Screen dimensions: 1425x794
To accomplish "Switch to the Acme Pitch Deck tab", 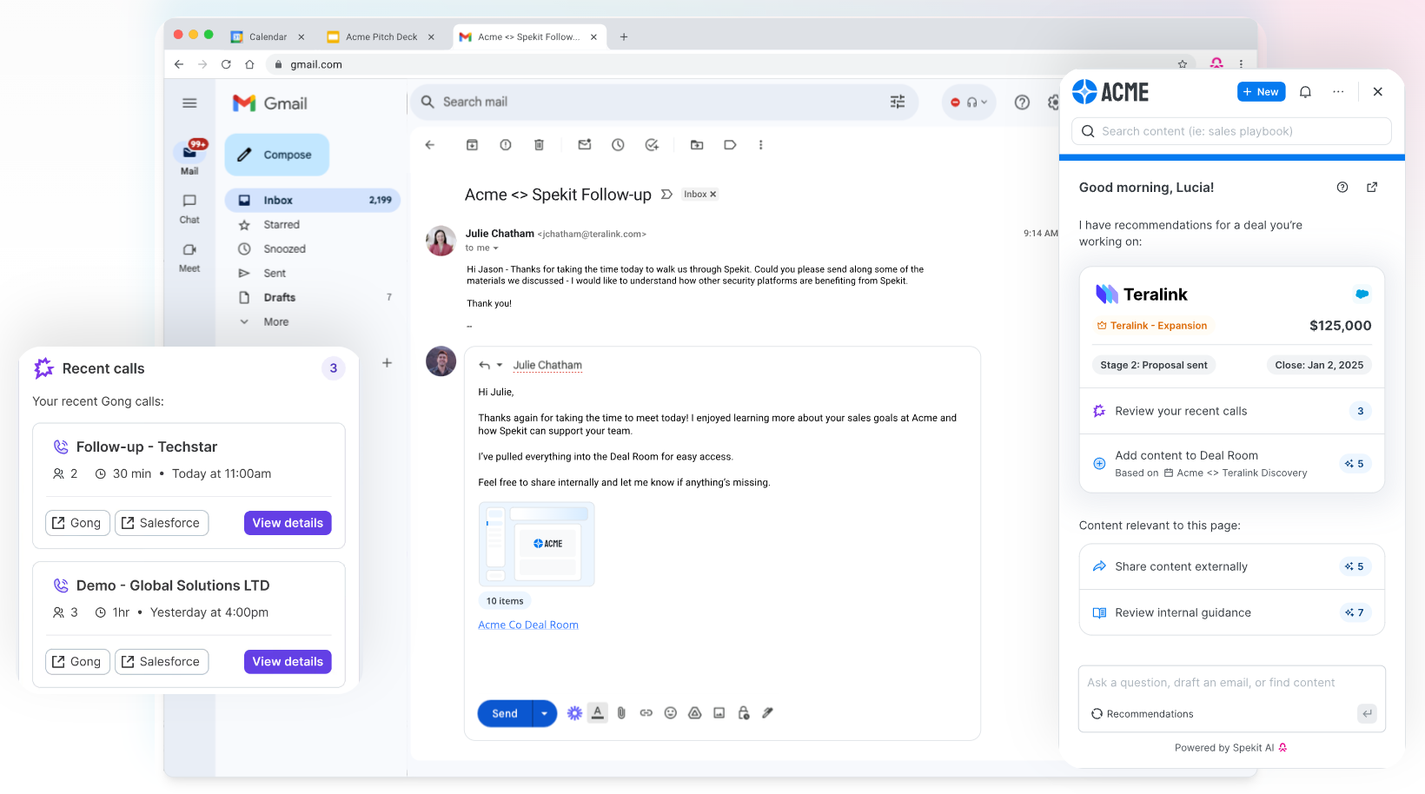I will (x=381, y=36).
